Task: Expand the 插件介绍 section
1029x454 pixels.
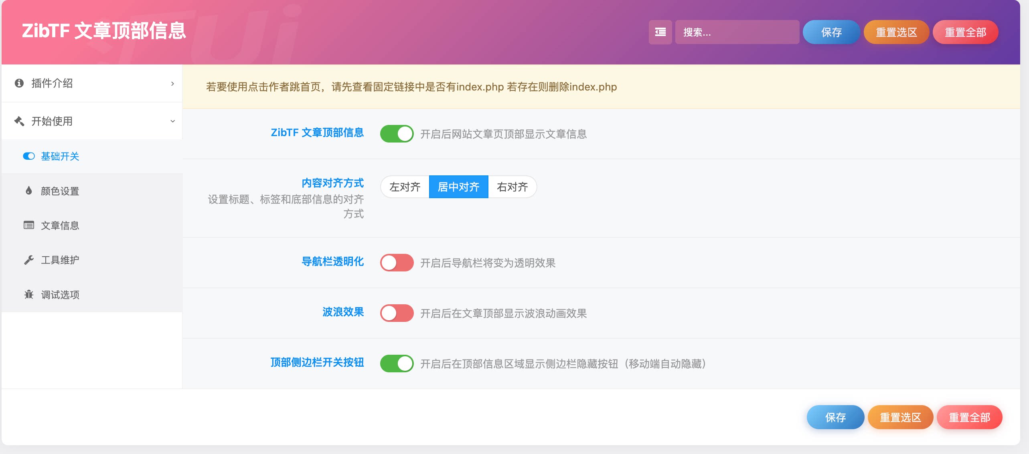Action: (172, 83)
